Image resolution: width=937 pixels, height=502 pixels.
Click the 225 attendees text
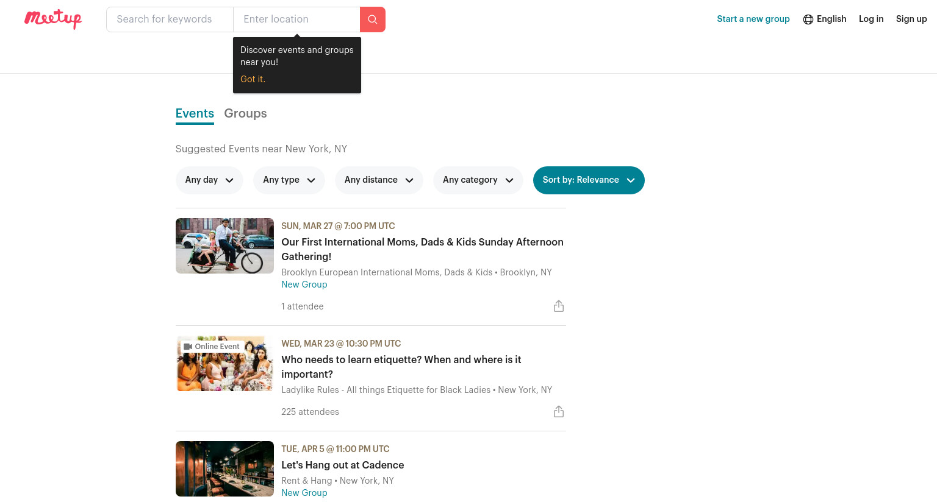310,412
